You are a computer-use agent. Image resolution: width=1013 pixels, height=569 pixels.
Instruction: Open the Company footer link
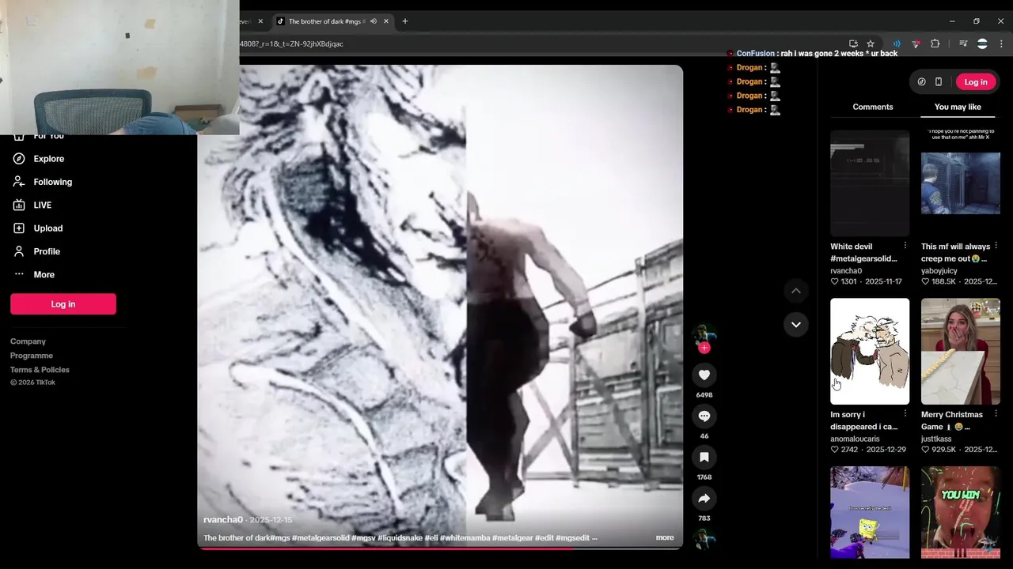tap(28, 341)
